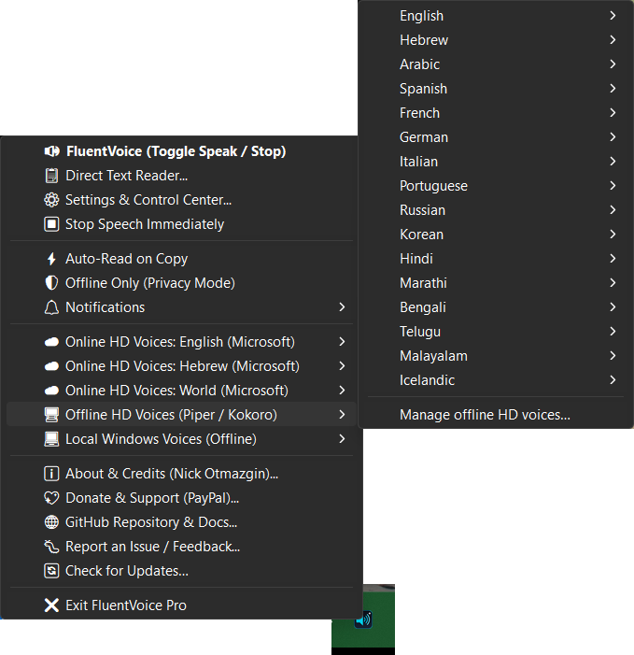634x655 pixels.
Task: Click the cloud icon for World voices
Action: (x=51, y=391)
